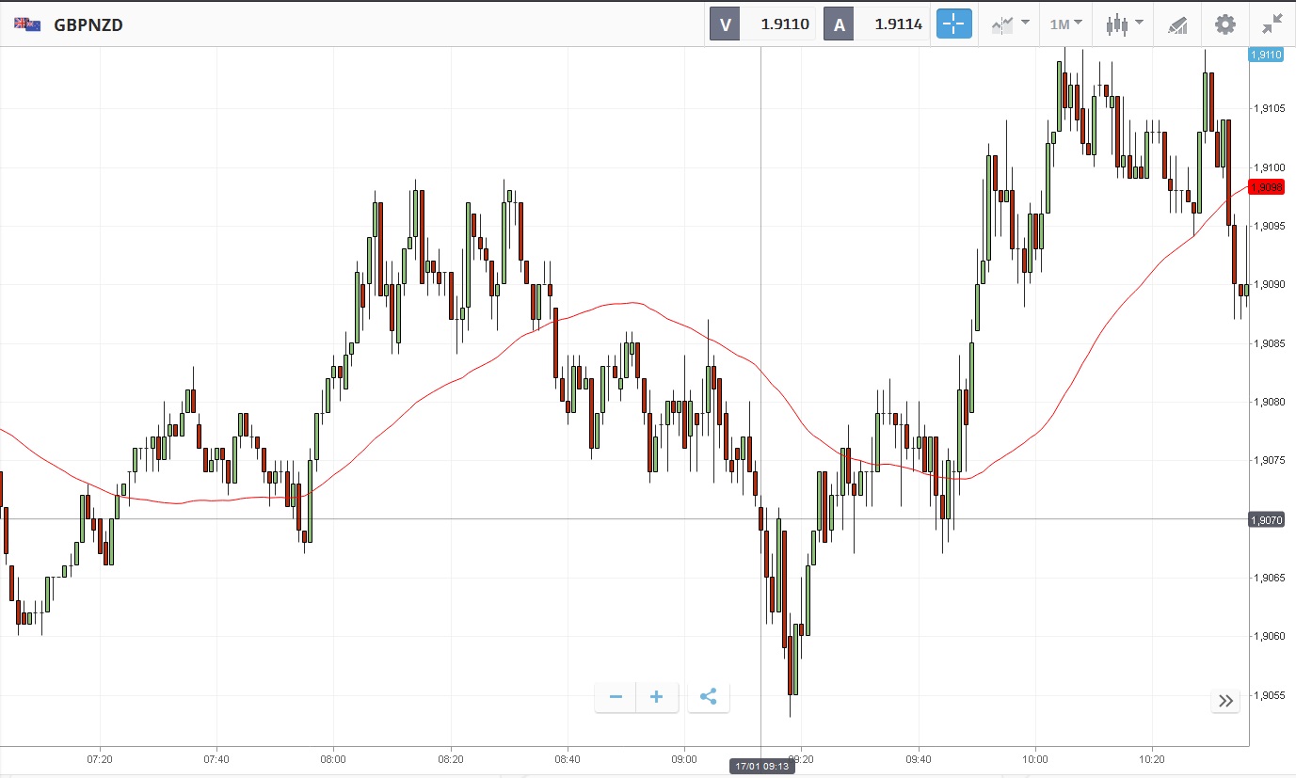This screenshot has width=1296, height=778.
Task: Jump to latest candles with double arrow
Action: 1225,700
